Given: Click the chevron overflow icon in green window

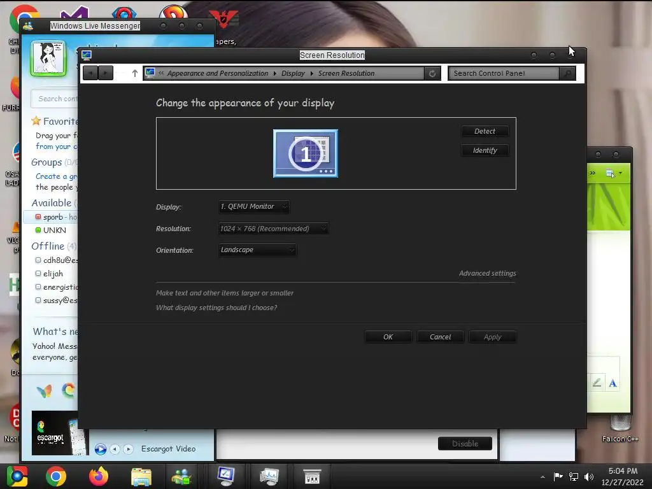Looking at the screenshot, I should [x=593, y=173].
